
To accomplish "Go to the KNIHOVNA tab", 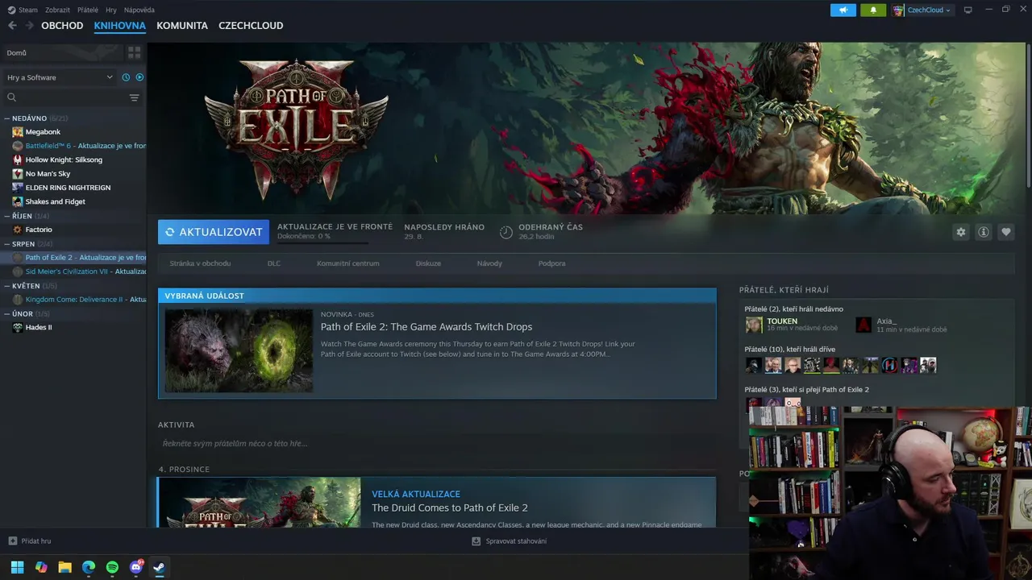I will [x=119, y=26].
